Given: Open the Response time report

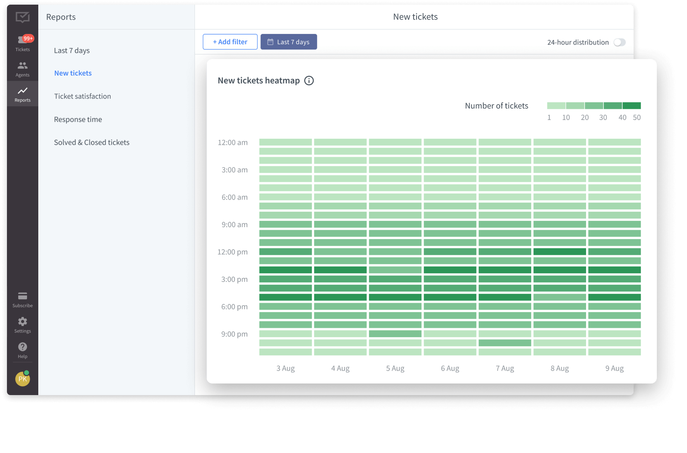Looking at the screenshot, I should (x=78, y=119).
